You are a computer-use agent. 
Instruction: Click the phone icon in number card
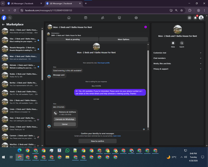click(55, 113)
